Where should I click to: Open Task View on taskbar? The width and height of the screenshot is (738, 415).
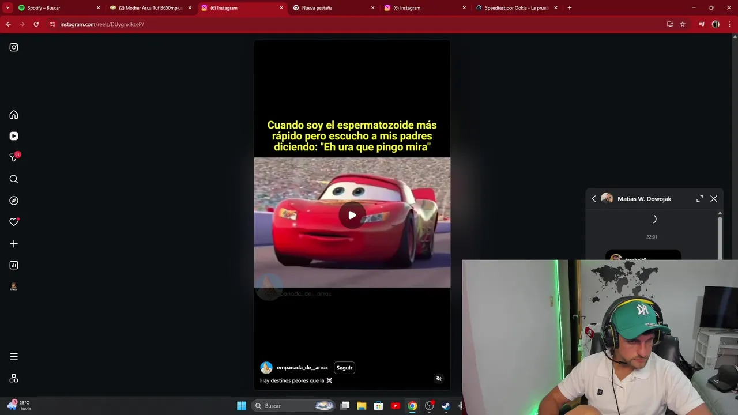[x=345, y=406]
